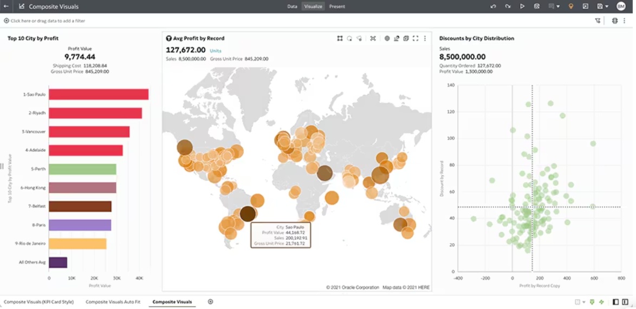
Task: Switch to the Present tab
Action: point(337,6)
